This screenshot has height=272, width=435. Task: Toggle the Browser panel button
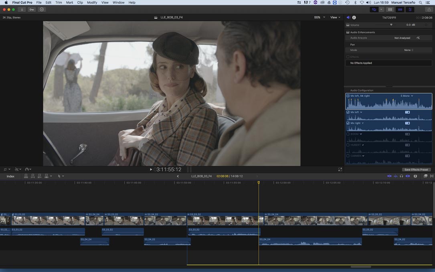[x=390, y=10]
